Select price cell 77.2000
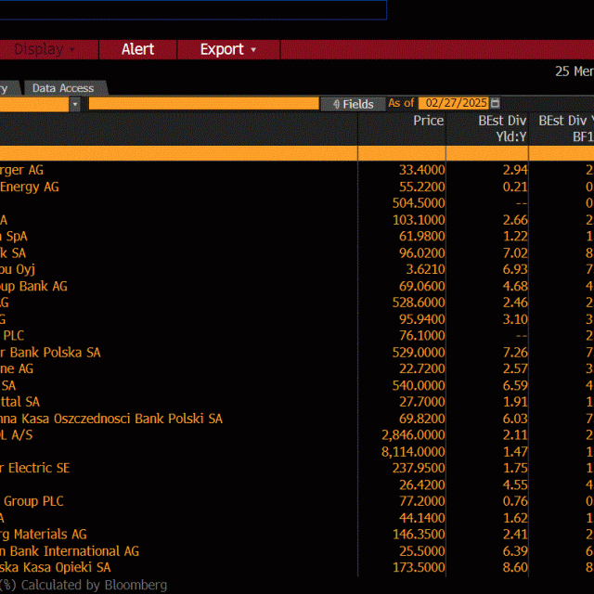This screenshot has width=594, height=594. click(421, 501)
